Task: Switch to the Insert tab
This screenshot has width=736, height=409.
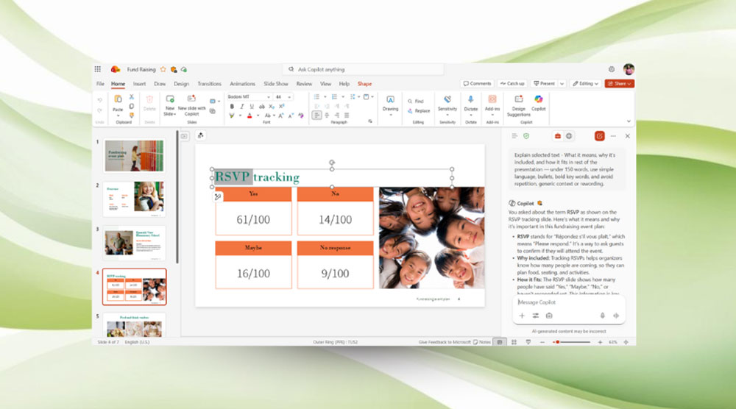Action: 139,84
